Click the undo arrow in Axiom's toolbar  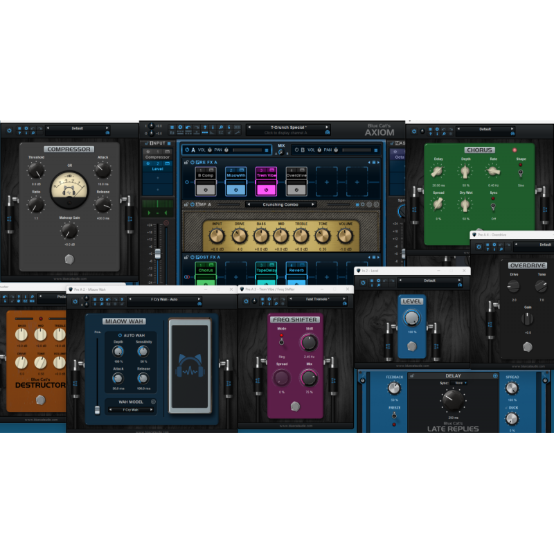point(188,127)
